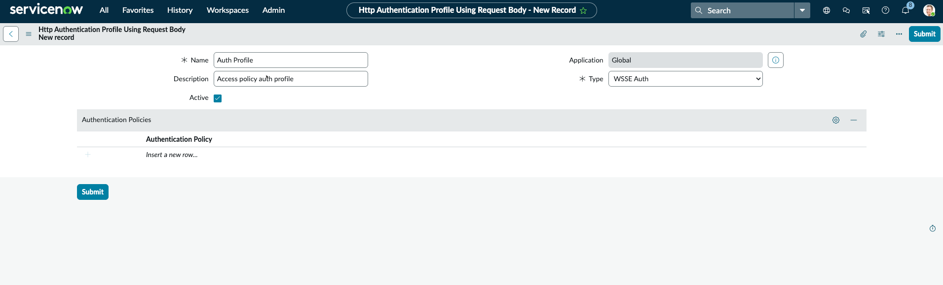This screenshot has width=943, height=285.
Task: Open the chat sidebar icon
Action: click(x=846, y=10)
